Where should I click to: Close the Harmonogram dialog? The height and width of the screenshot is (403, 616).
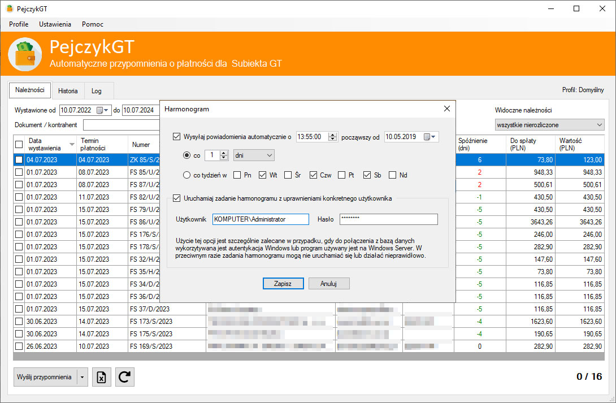point(446,109)
